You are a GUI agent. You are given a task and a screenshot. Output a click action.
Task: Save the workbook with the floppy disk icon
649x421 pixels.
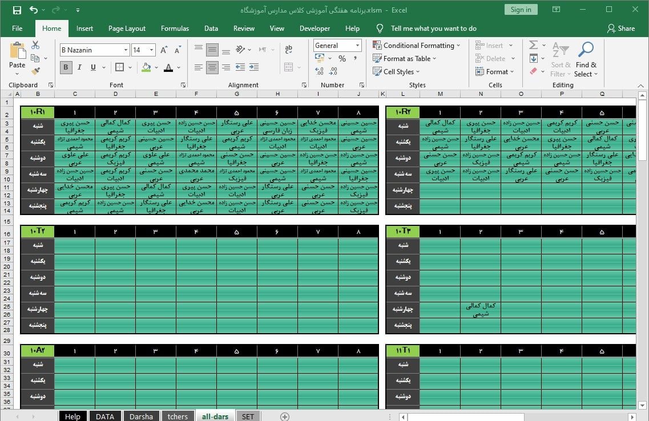pos(17,10)
